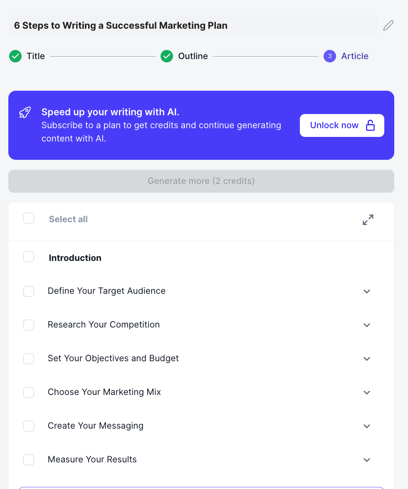Expand the Set Your Objectives and Budget section
408x489 pixels.
[367, 359]
